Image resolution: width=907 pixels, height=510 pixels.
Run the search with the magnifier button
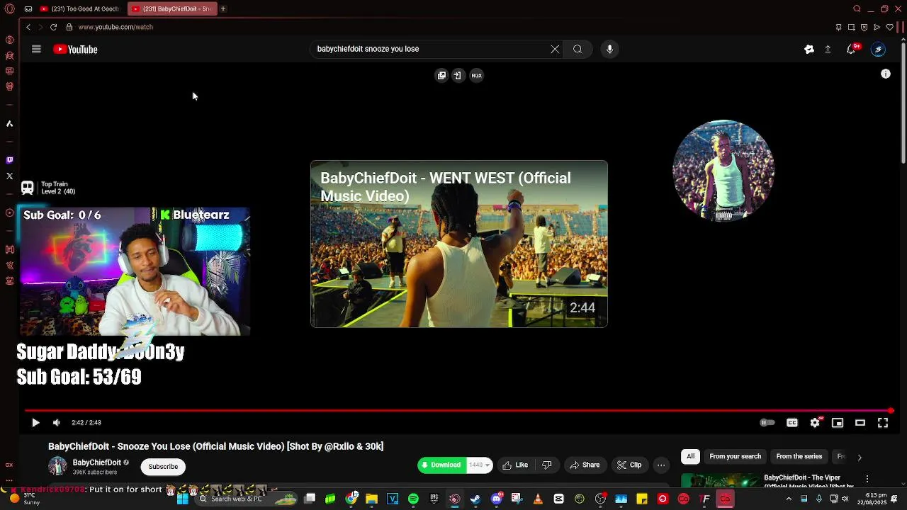click(x=578, y=49)
